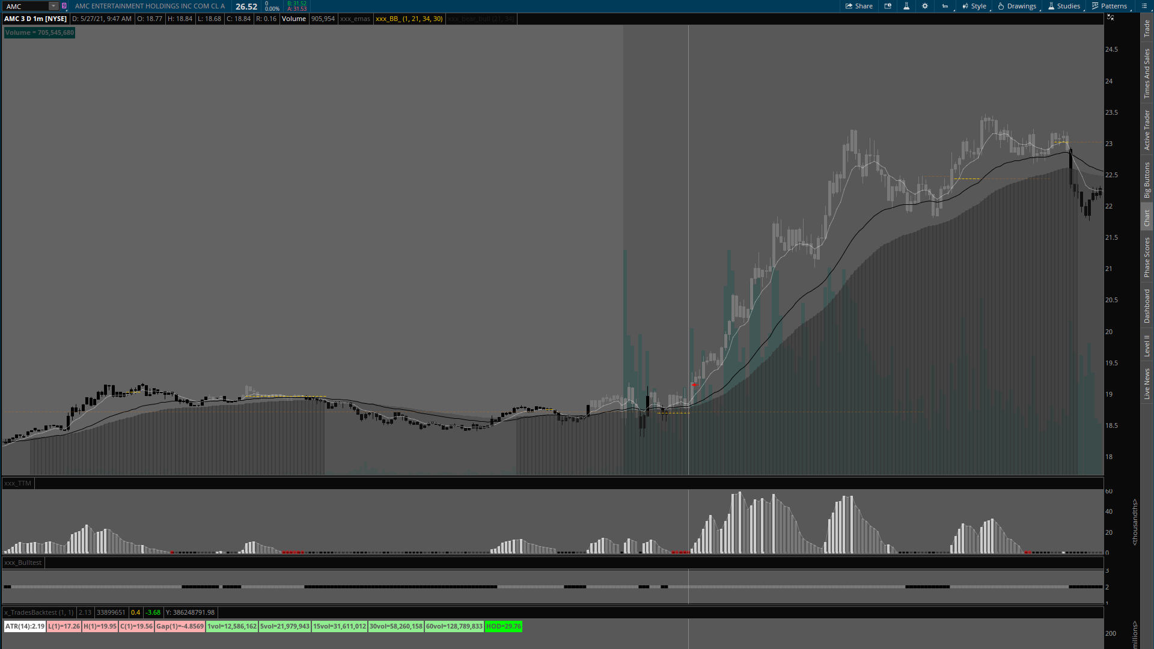Viewport: 1154px width, 649px height.
Task: Open the Drawings tool menu
Action: (x=1017, y=6)
